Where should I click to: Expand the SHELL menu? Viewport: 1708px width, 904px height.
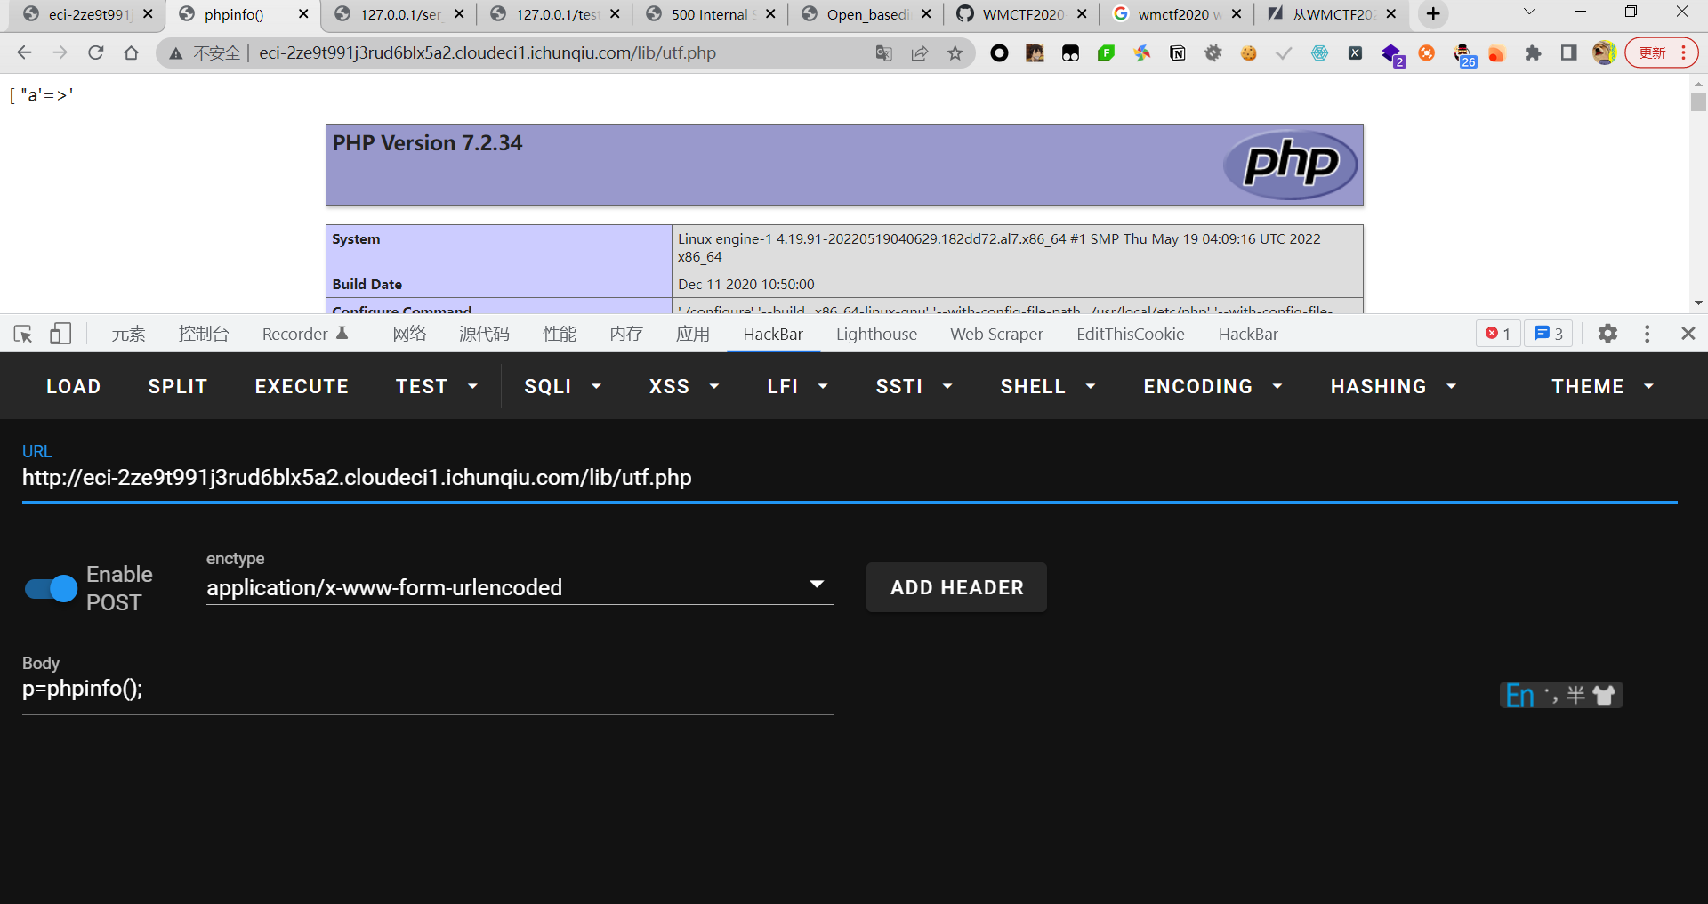coord(1047,386)
